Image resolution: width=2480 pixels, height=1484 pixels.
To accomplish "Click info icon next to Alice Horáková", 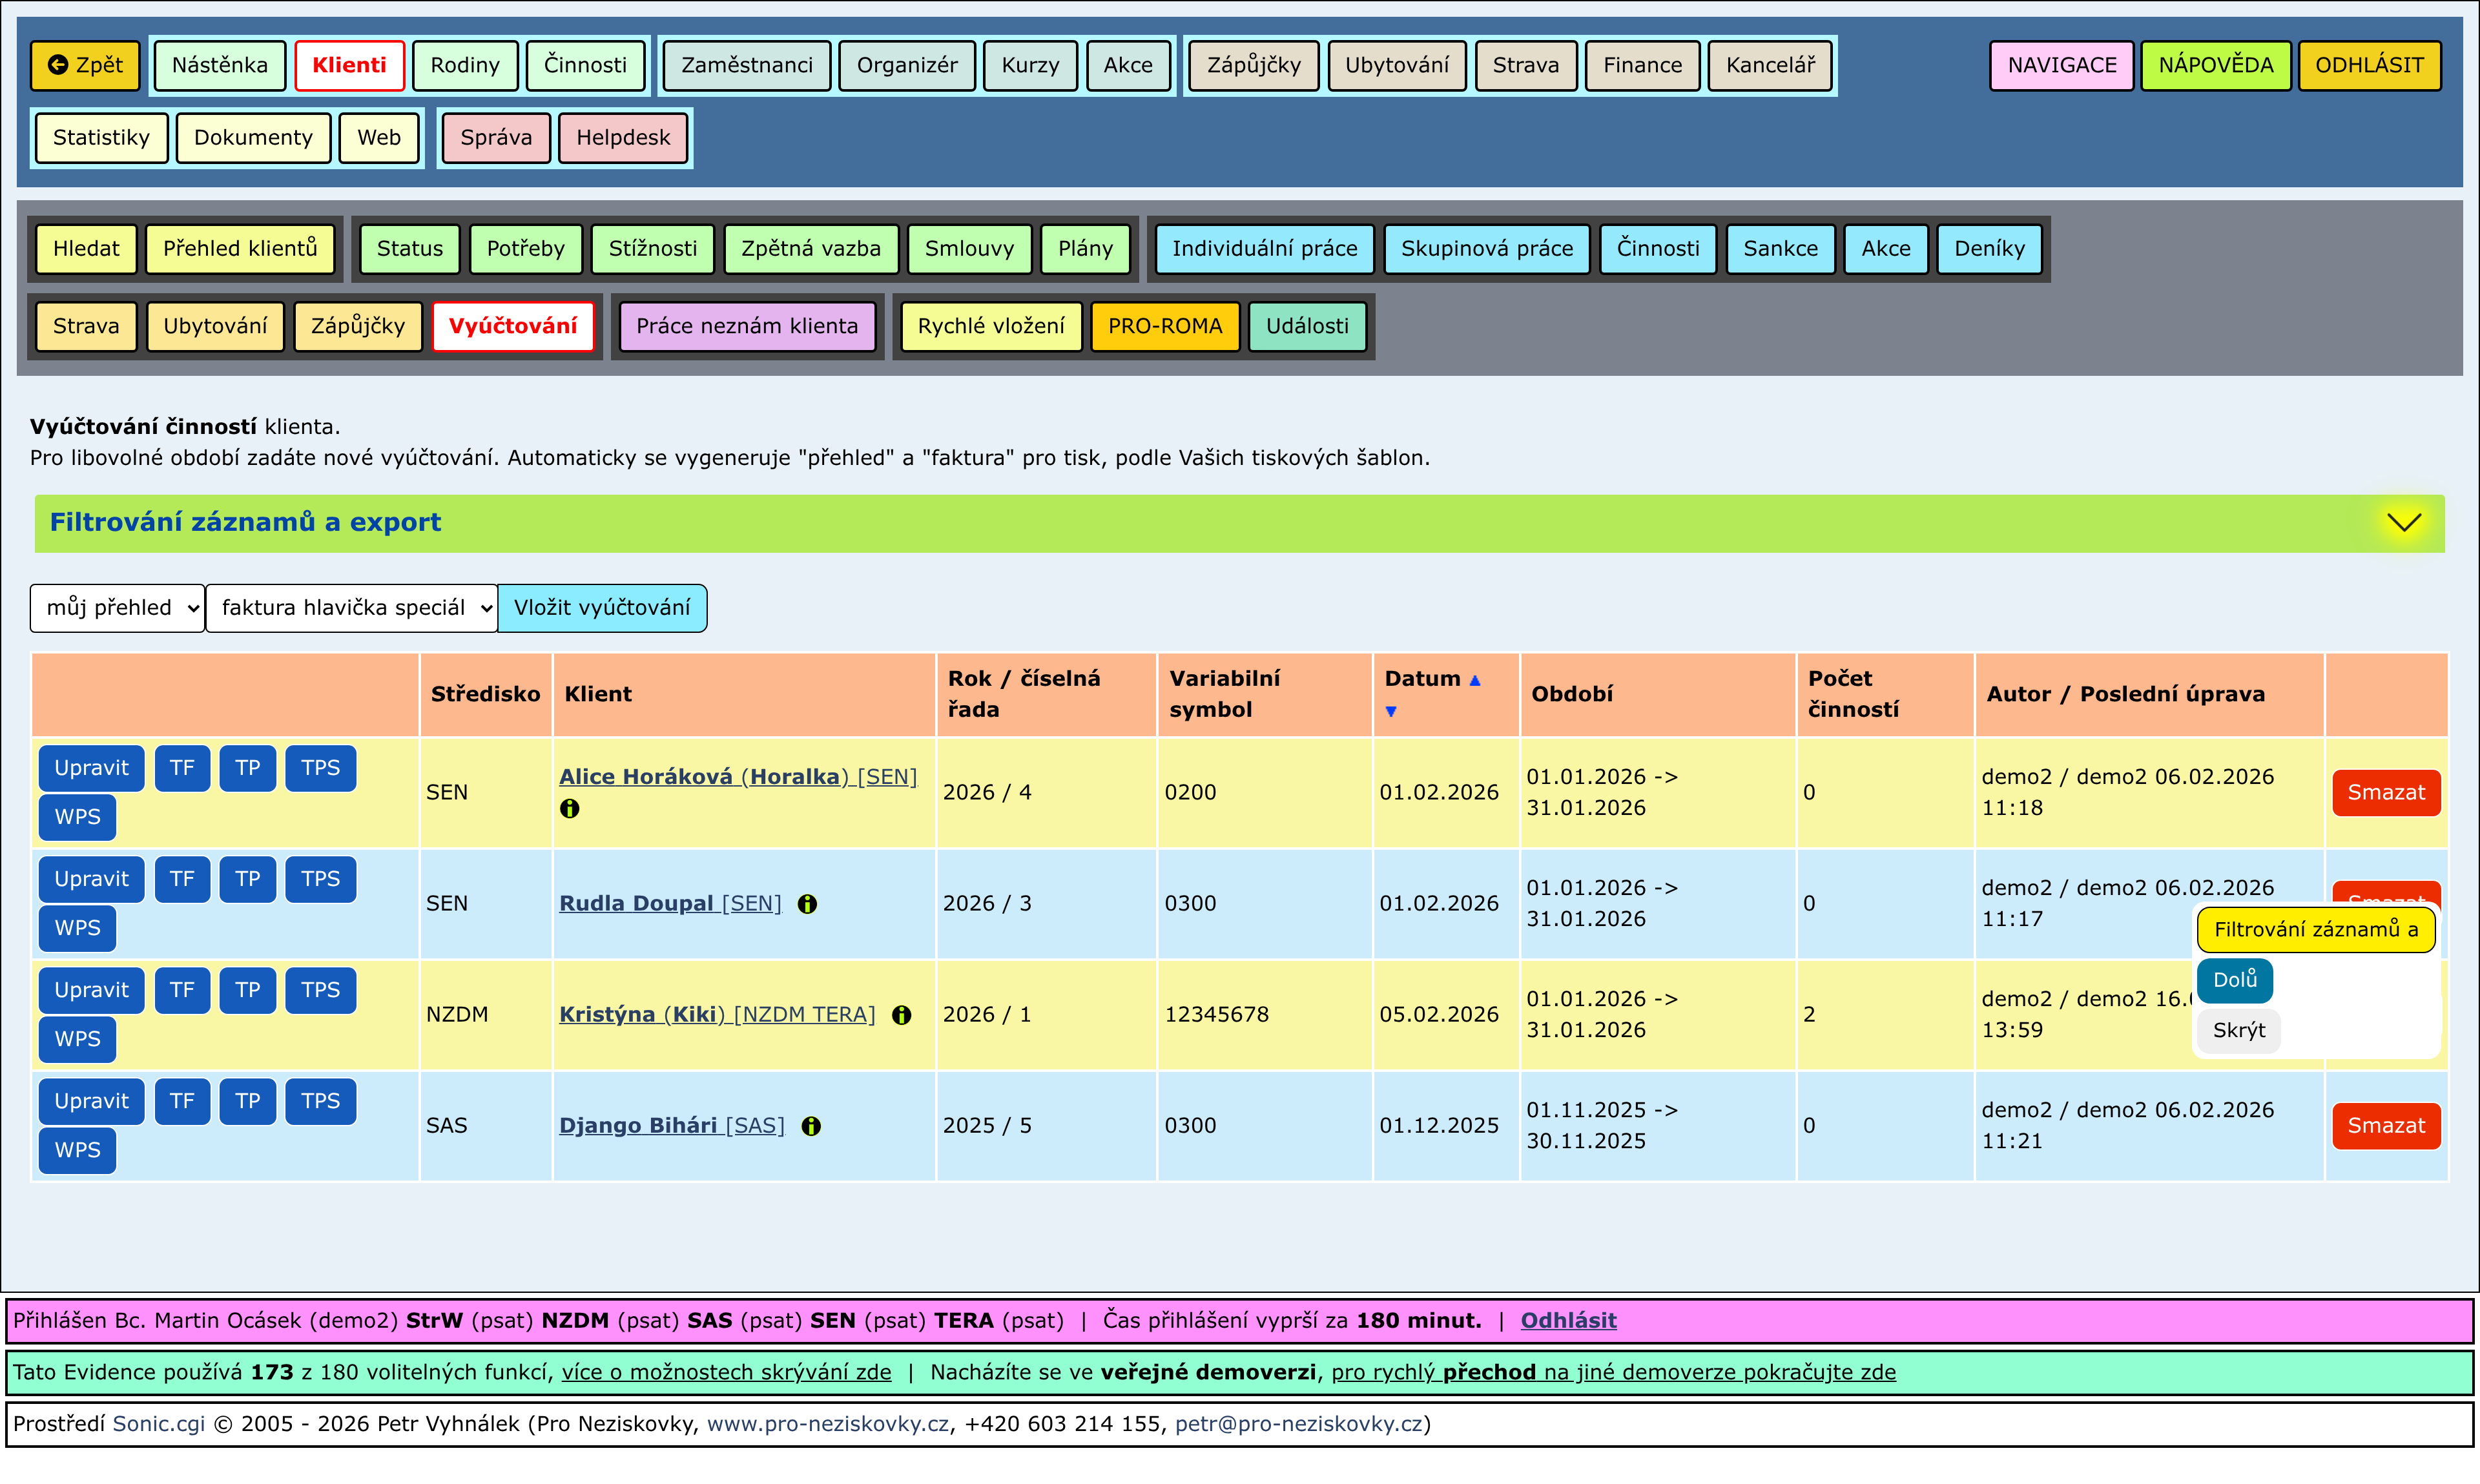I will pos(569,808).
